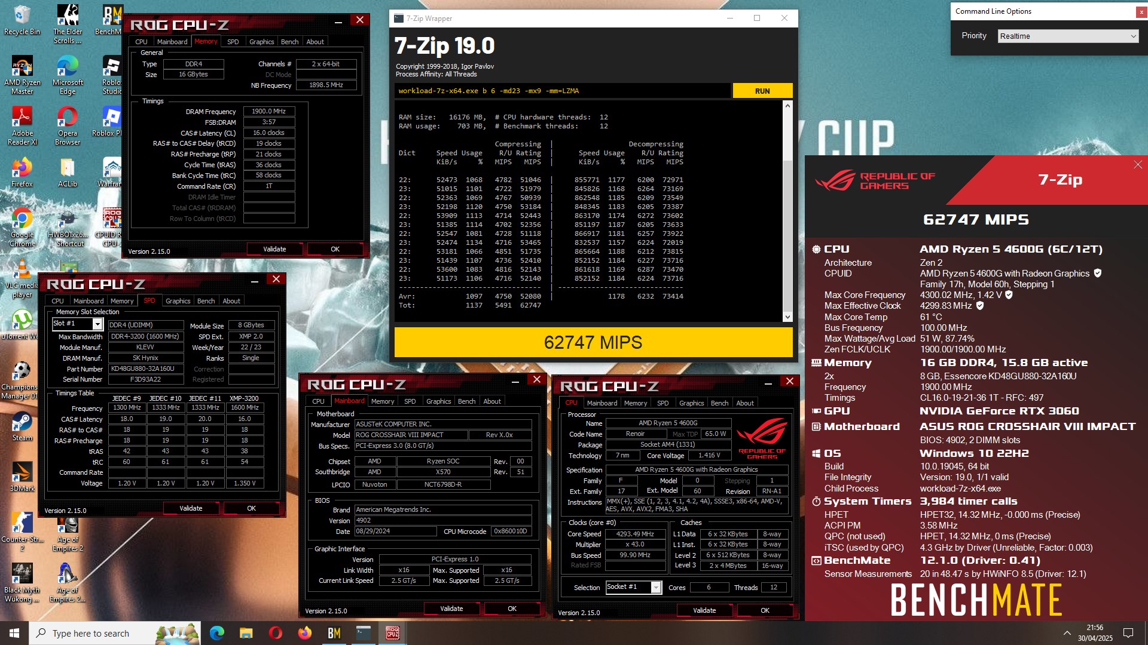Show hidden system tray icons
Viewport: 1148px width, 645px height.
(1067, 633)
